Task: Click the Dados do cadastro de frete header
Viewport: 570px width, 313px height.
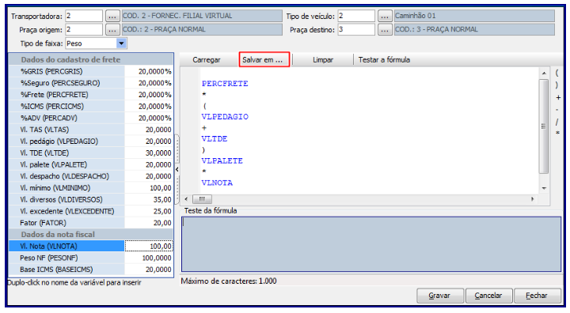Action: (x=91, y=59)
